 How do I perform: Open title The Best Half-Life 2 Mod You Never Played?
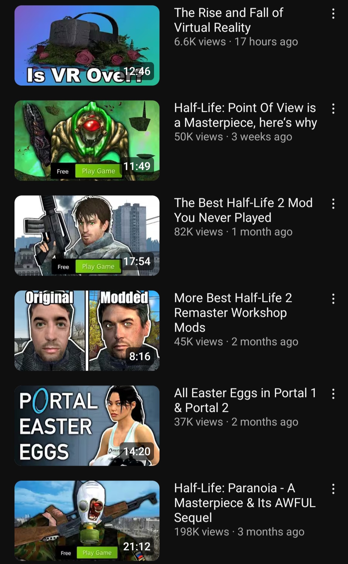(243, 210)
